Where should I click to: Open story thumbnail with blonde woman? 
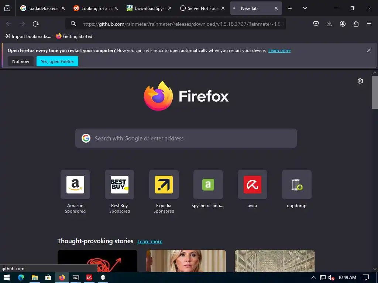(x=186, y=261)
